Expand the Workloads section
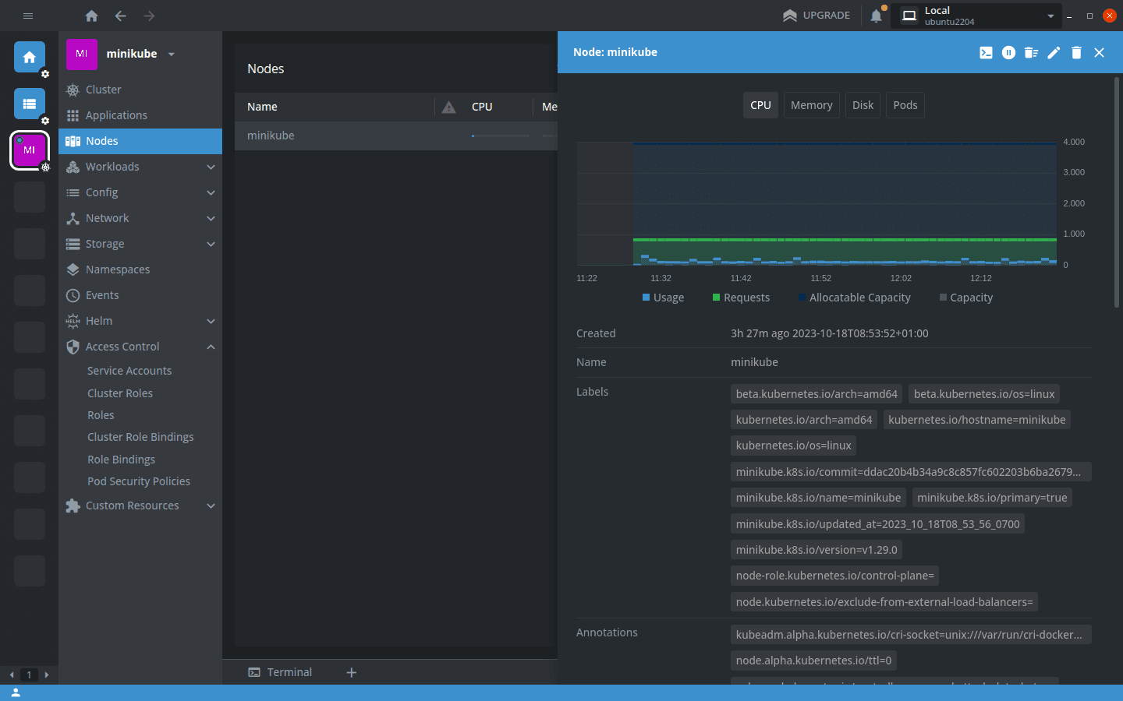This screenshot has height=701, width=1123. pos(140,167)
